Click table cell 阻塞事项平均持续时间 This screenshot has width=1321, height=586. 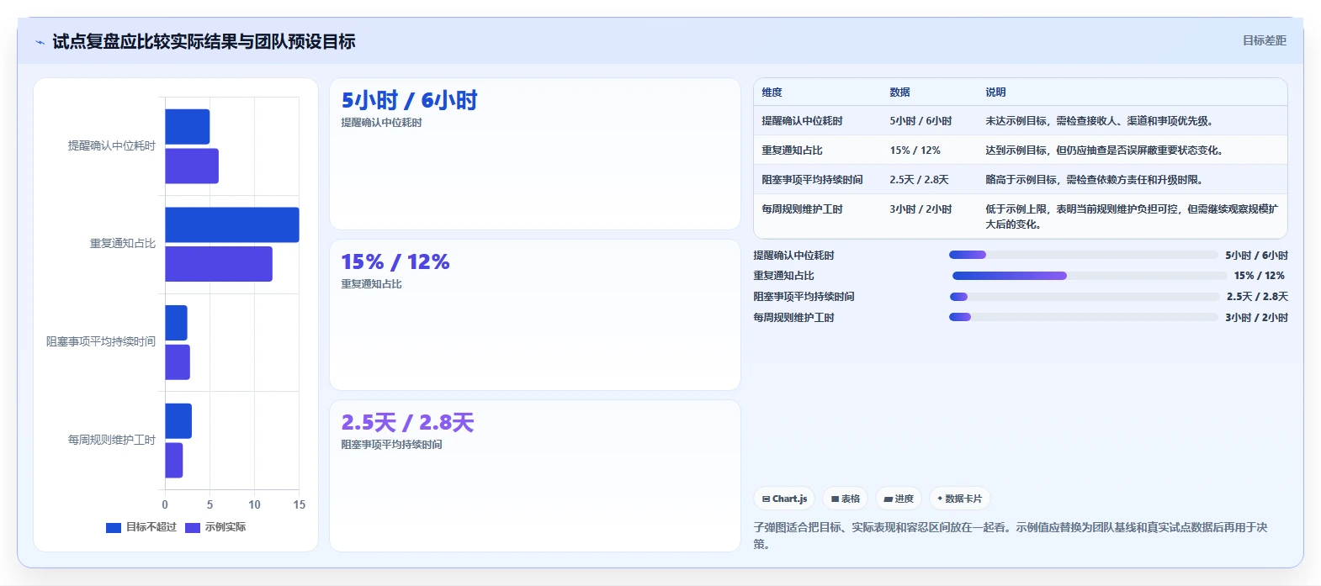click(x=812, y=180)
